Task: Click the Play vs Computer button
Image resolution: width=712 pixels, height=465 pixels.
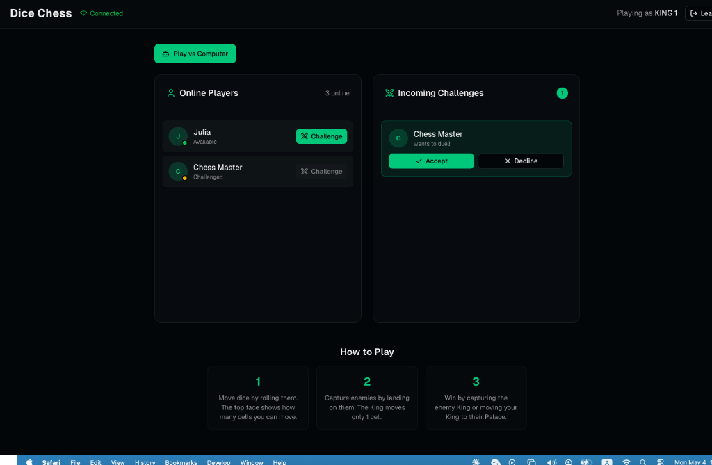Action: click(195, 54)
